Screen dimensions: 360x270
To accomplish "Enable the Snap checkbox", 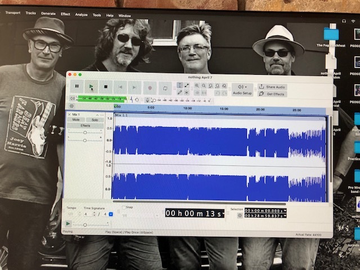I will pyautogui.click(x=124, y=208).
